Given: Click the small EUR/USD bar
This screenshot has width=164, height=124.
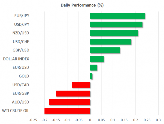Looking at the screenshot, I should point(93,68).
